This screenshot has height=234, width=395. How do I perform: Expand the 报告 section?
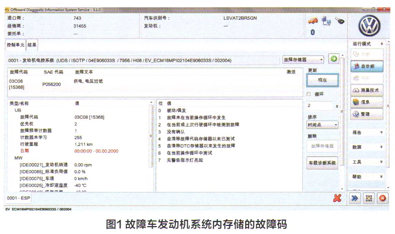(x=381, y=132)
